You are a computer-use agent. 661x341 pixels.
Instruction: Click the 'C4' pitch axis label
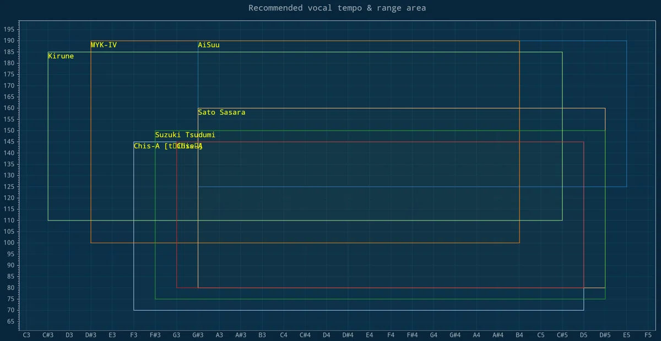coord(284,334)
